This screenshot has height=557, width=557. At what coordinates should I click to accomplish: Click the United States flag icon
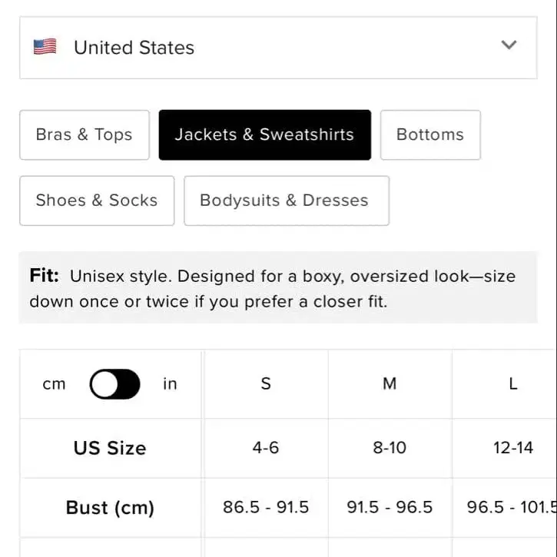(x=45, y=48)
